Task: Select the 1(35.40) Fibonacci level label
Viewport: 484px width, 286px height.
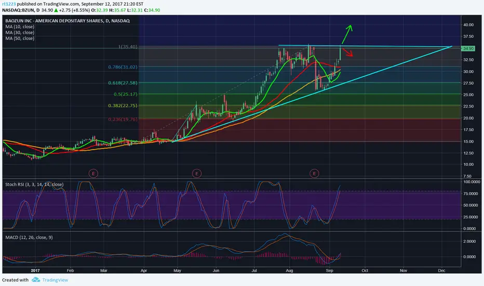Action: coord(128,47)
